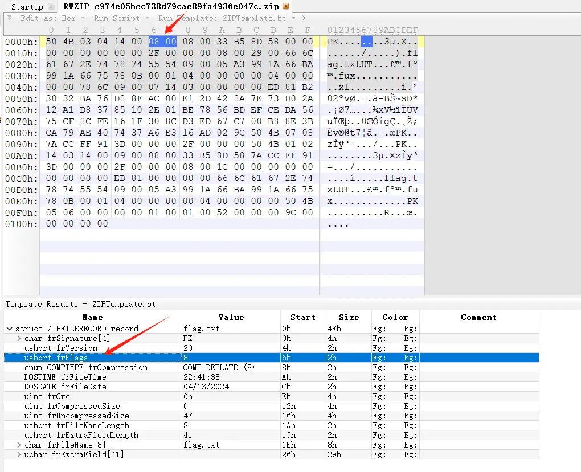Select ushort frFileNameLength row
581x472 pixels.
point(271,425)
